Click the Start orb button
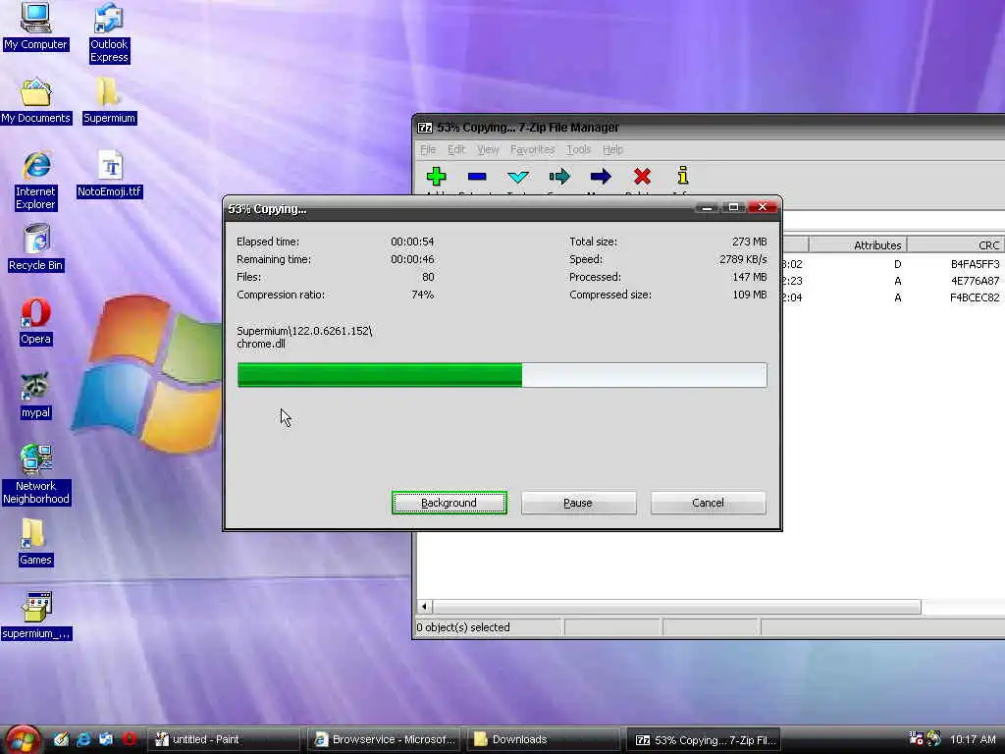 pyautogui.click(x=24, y=739)
